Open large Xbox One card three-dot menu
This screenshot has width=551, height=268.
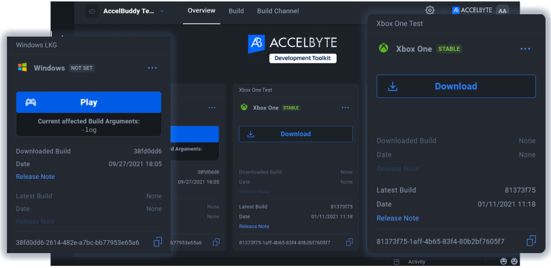tap(525, 49)
